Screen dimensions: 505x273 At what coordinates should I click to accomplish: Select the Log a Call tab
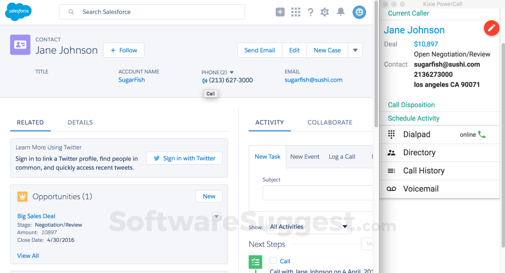coord(342,157)
